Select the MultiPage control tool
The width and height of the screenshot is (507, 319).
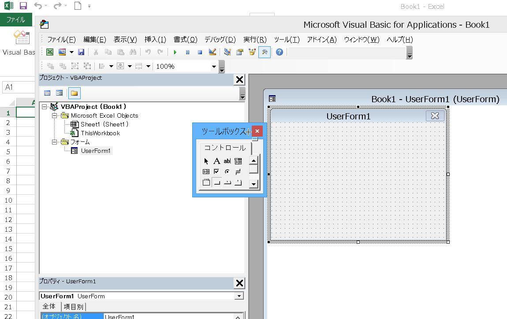point(239,182)
